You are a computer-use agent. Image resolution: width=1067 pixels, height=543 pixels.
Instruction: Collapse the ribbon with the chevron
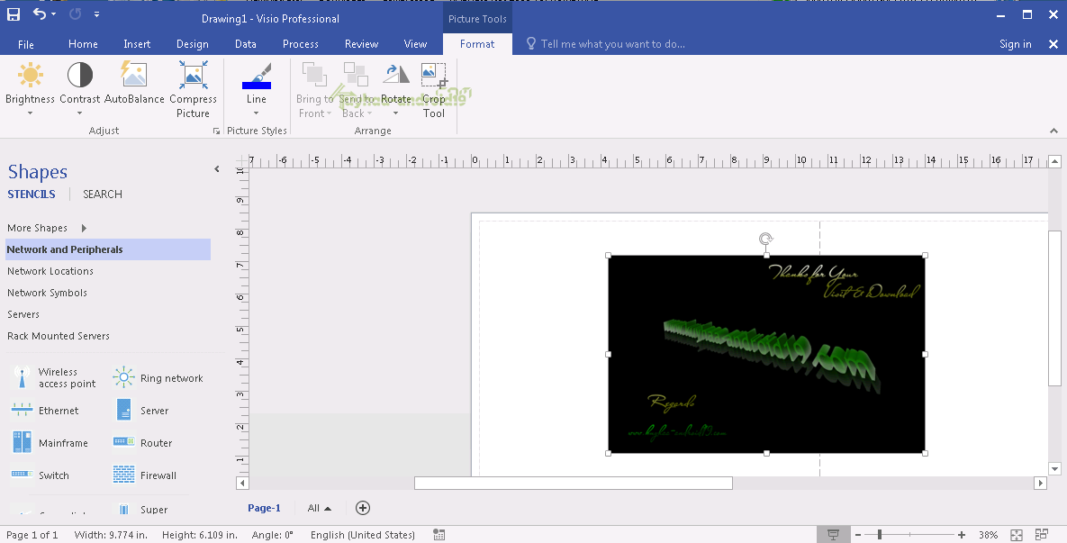coord(1053,131)
